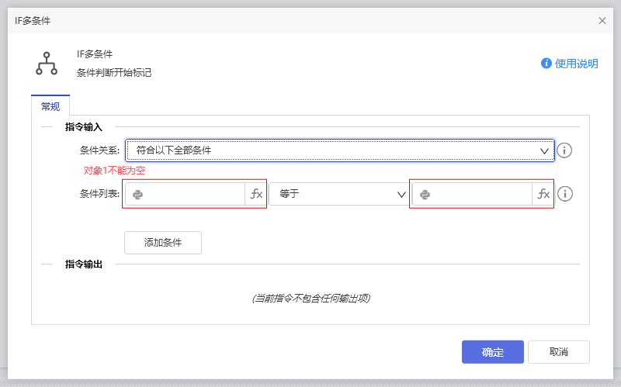Open the 条件关系 dropdown
The width and height of the screenshot is (621, 387).
click(x=340, y=150)
